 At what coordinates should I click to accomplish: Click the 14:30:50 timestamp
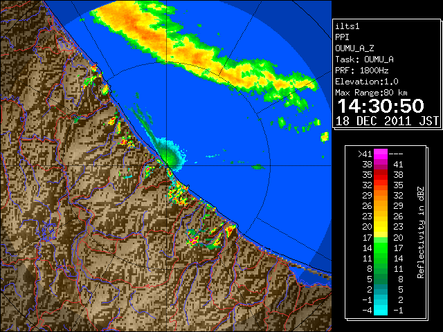point(381,106)
